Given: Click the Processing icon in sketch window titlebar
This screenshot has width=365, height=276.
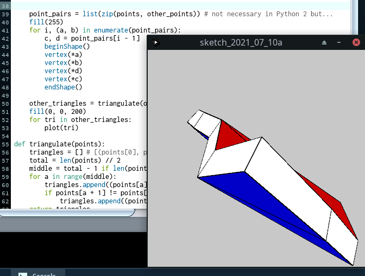Looking at the screenshot, I should [155, 42].
